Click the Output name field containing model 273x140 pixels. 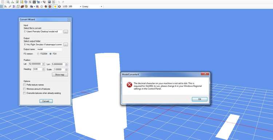(49, 49)
